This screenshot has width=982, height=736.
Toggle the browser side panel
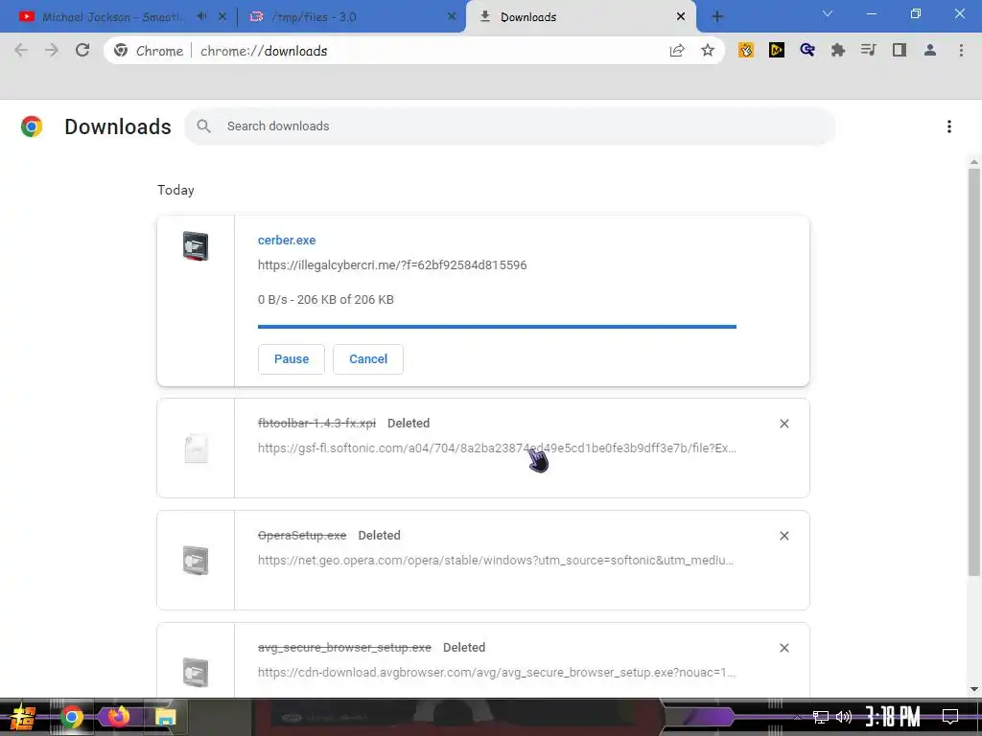(x=900, y=50)
